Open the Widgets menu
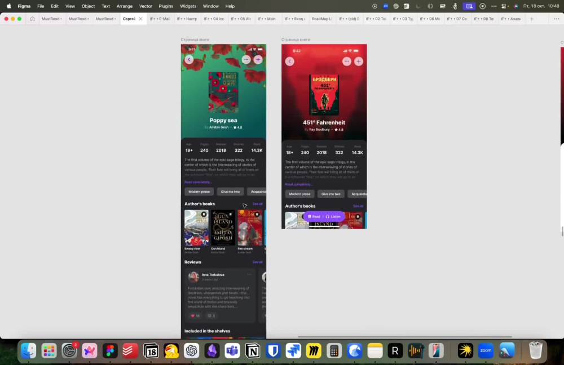The height and width of the screenshot is (365, 564). point(188,6)
